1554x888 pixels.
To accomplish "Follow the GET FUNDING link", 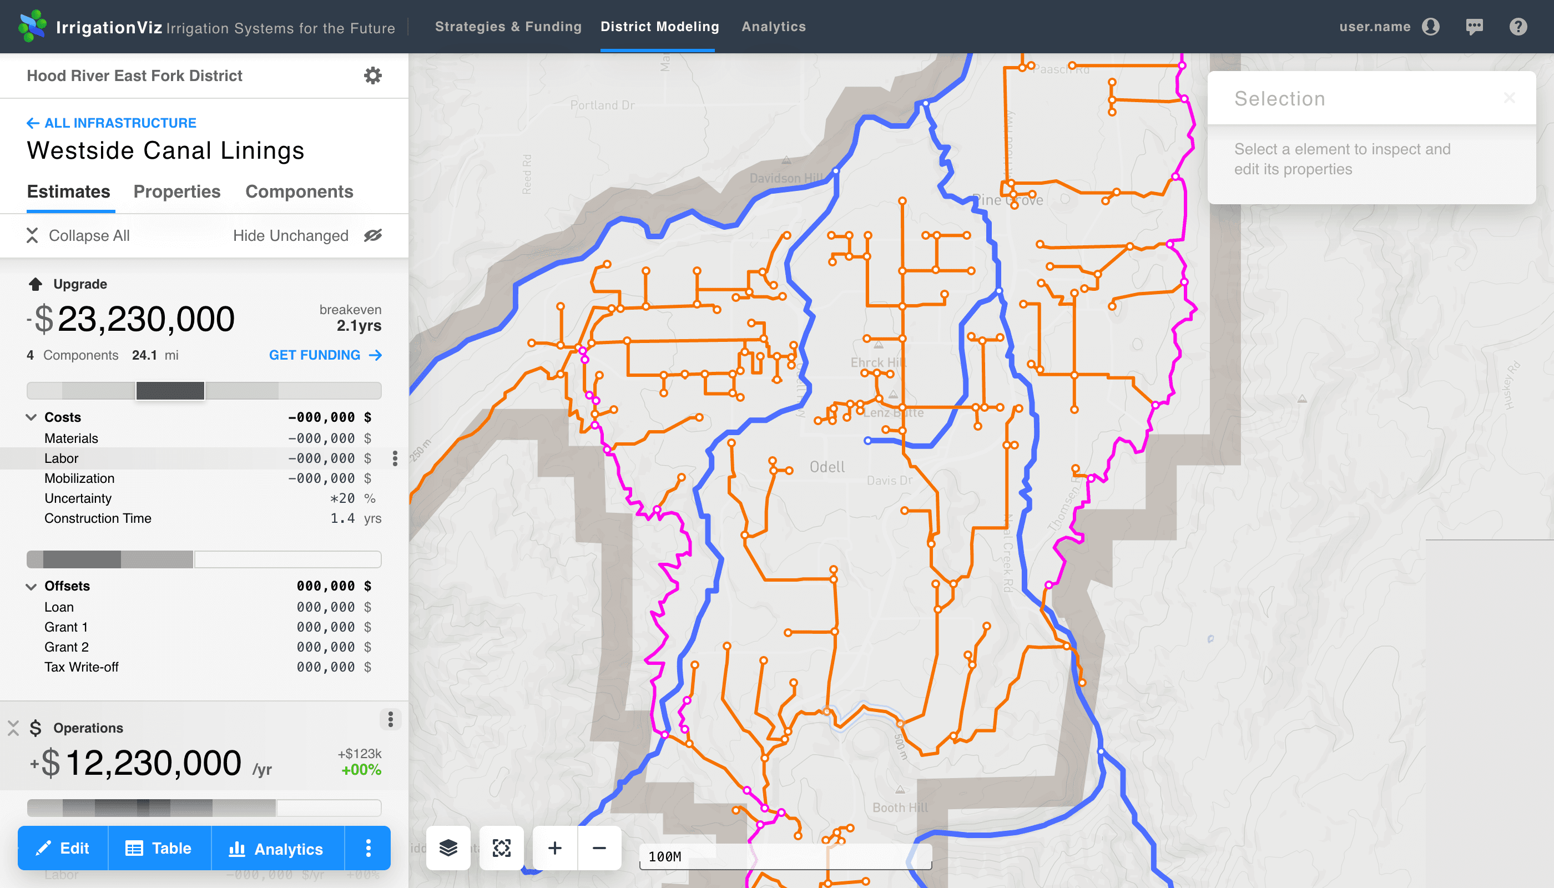I will pos(326,355).
